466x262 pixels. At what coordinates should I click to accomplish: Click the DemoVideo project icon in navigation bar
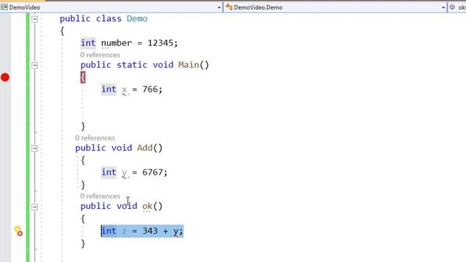click(x=4, y=7)
